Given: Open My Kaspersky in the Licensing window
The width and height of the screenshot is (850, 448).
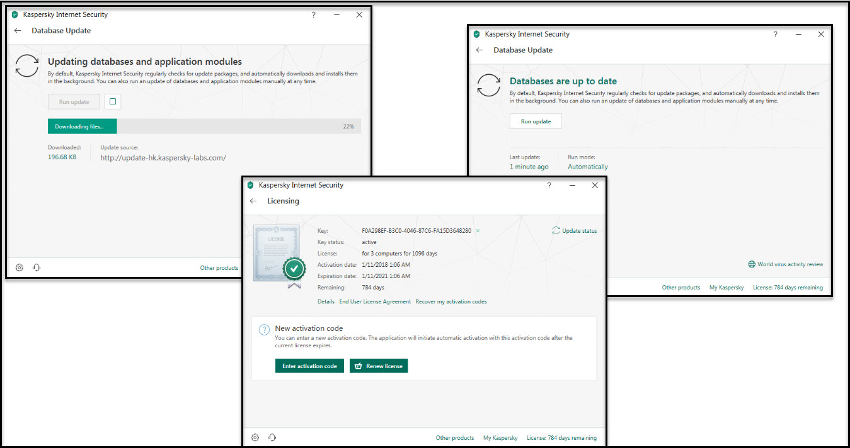Looking at the screenshot, I should click(500, 438).
